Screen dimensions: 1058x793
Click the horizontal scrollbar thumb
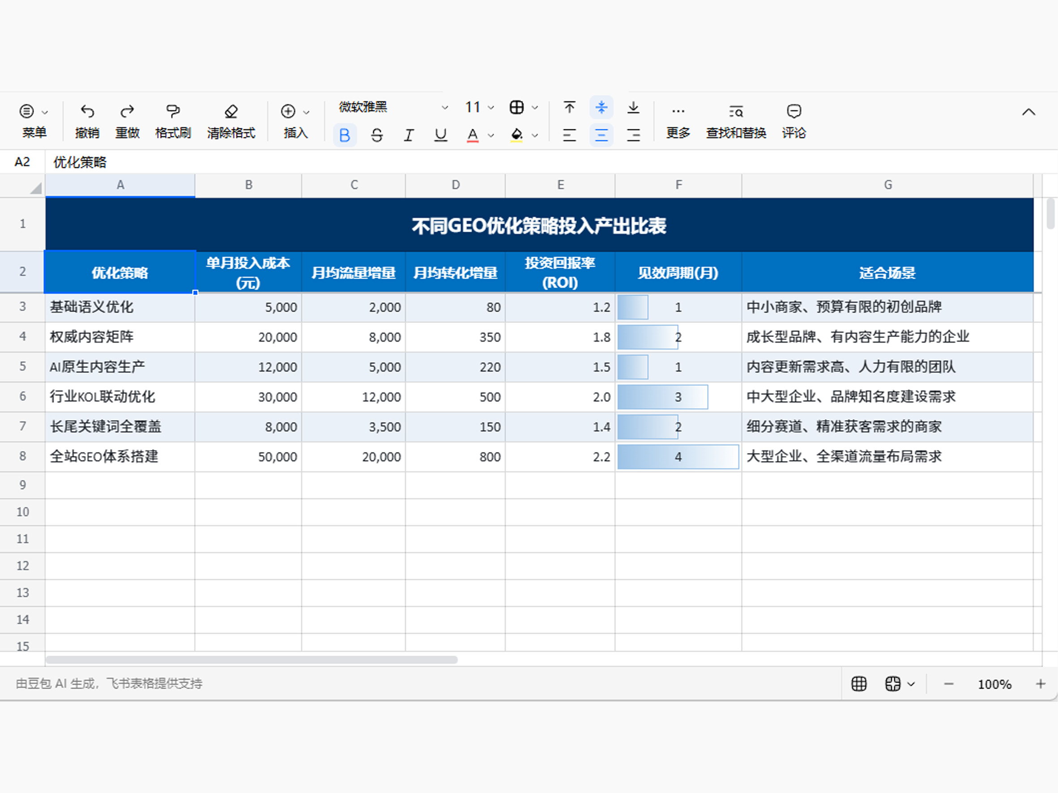(252, 660)
